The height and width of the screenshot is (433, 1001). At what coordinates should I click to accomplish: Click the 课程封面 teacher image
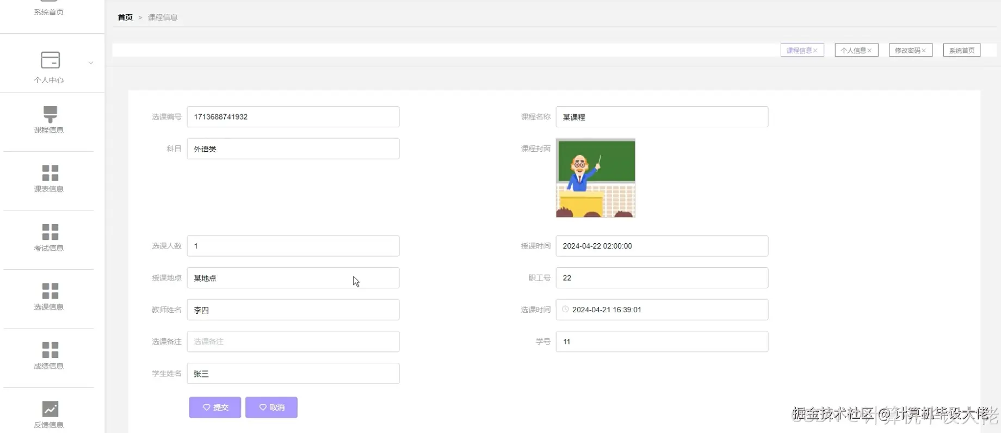pos(596,178)
